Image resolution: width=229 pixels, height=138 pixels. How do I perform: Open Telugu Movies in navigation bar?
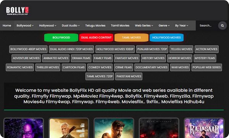(95, 26)
